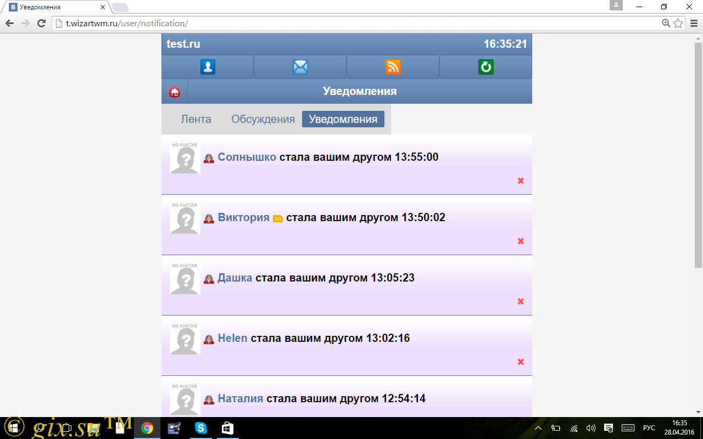Open Дашка's profile link
This screenshot has height=439, width=703.
(x=235, y=278)
